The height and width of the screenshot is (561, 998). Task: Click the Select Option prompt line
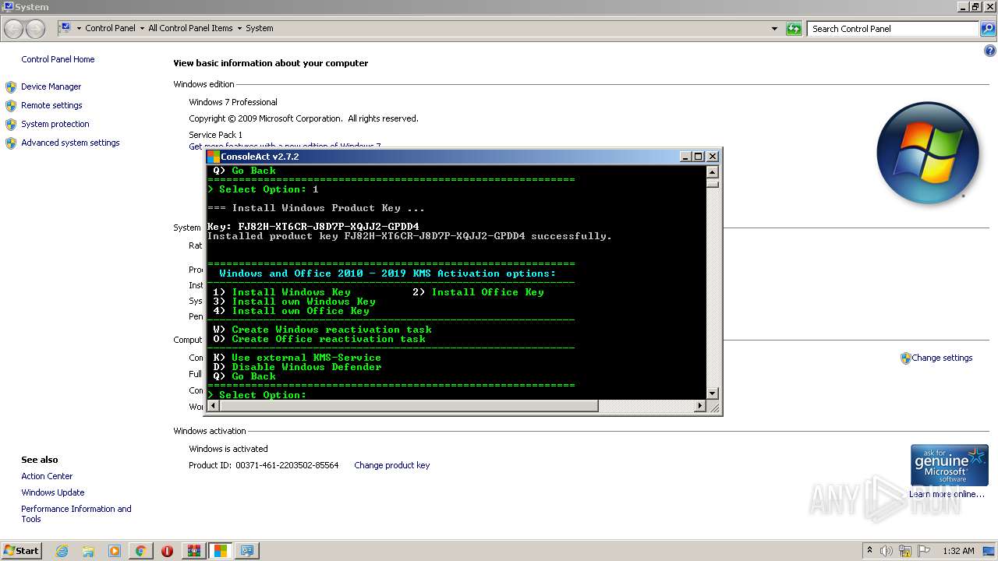pyautogui.click(x=257, y=395)
